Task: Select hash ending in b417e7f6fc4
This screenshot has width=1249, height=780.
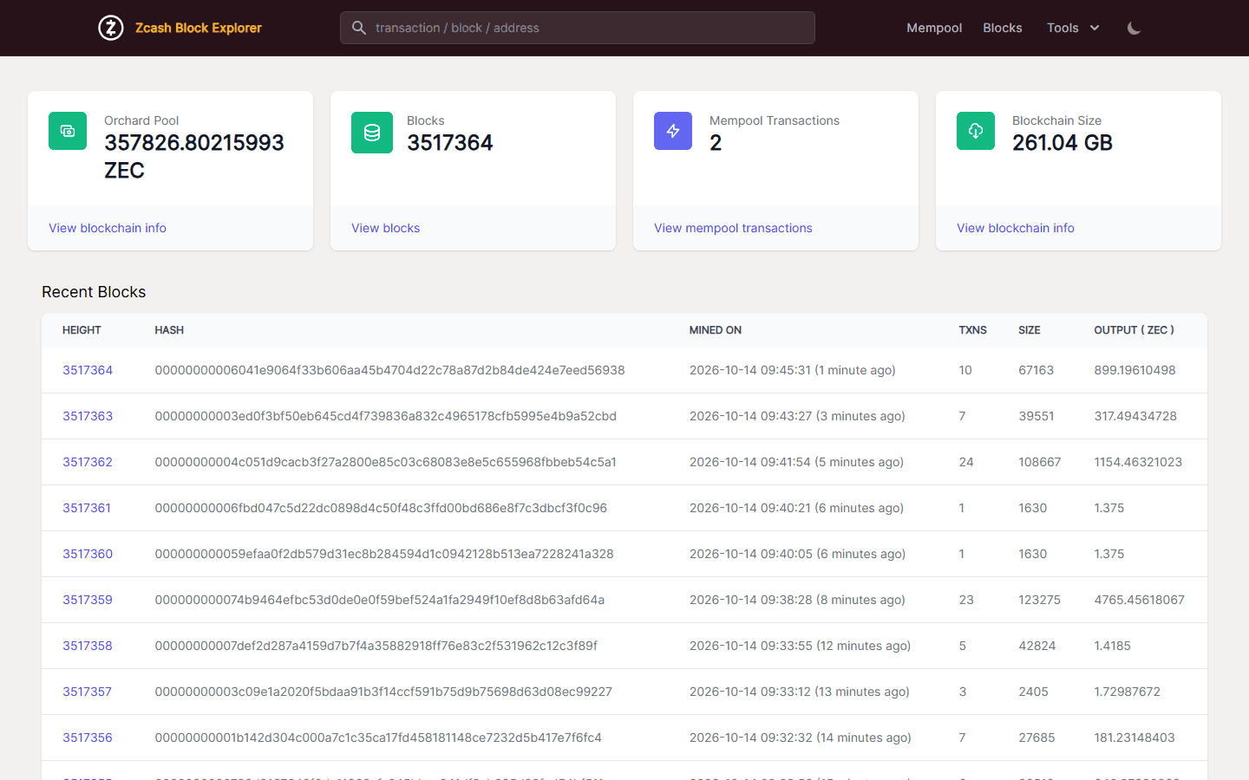Action: (x=378, y=738)
